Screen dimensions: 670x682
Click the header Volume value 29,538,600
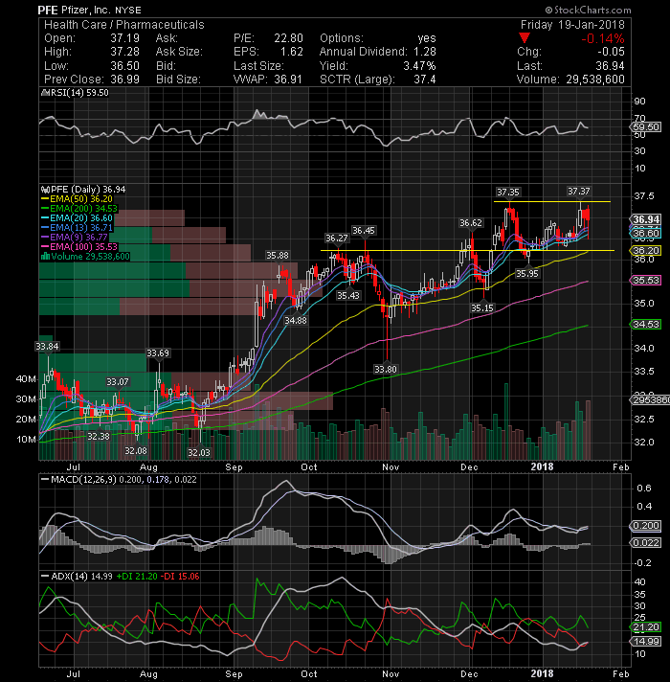594,80
